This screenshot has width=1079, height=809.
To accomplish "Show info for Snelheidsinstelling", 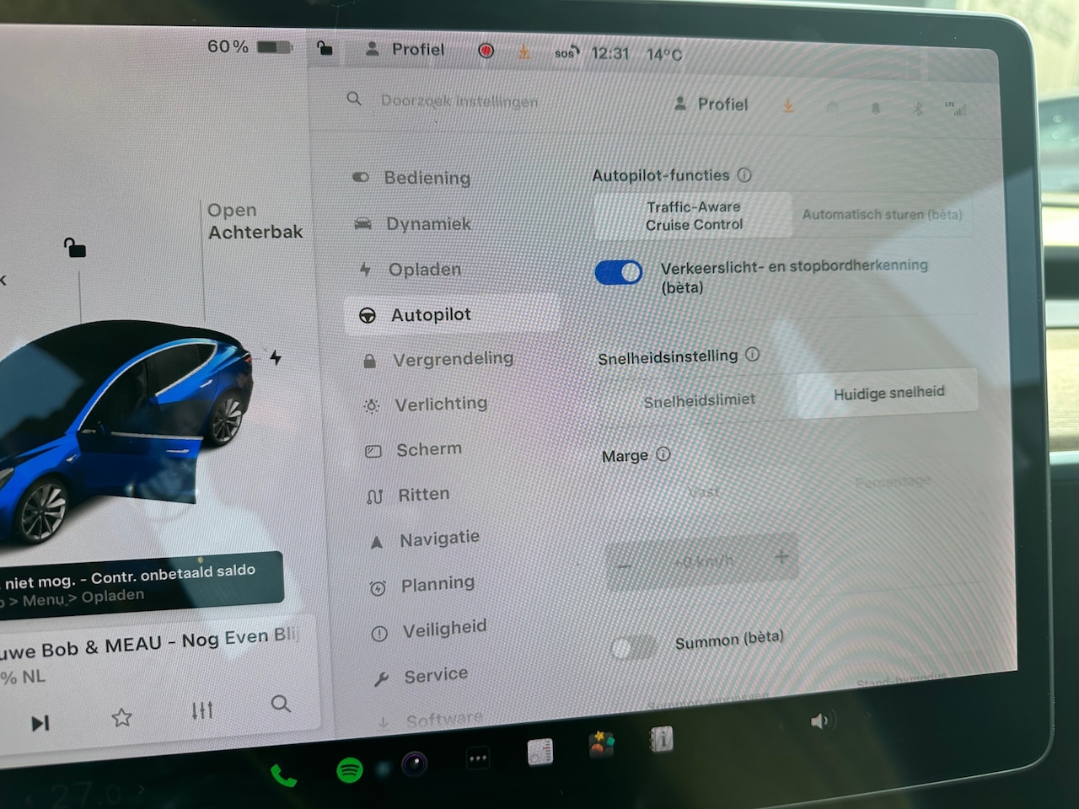I will (753, 355).
